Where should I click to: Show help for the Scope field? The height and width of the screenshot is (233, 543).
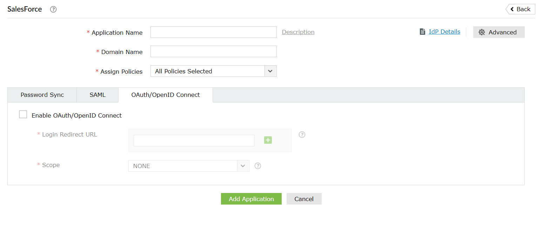(258, 166)
